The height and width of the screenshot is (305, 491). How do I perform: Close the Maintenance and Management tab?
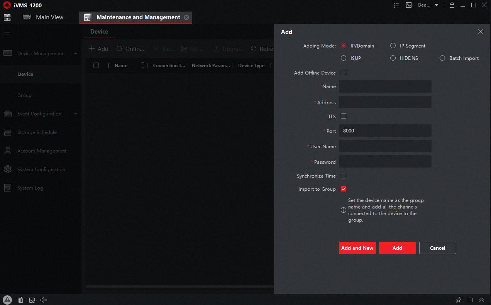pos(186,17)
